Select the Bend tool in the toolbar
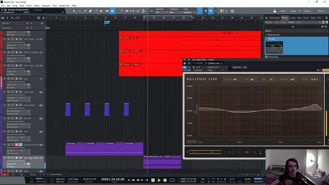The image size is (329, 185). coord(107,11)
